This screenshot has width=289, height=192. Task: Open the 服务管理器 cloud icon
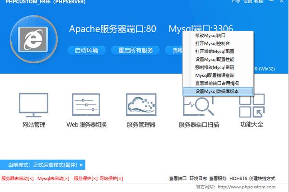coord(141,104)
